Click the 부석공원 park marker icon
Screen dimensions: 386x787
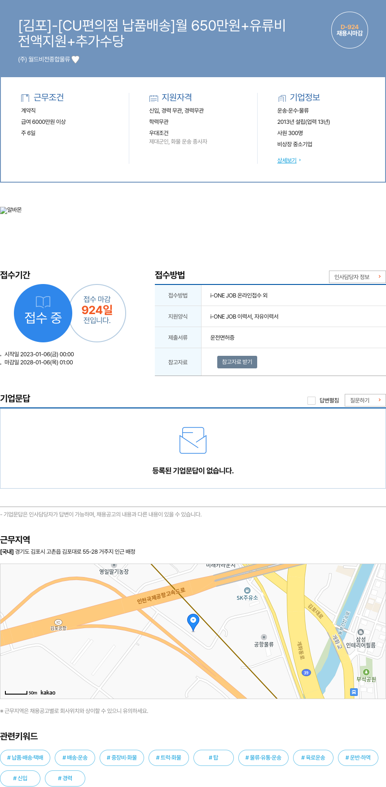(x=366, y=672)
